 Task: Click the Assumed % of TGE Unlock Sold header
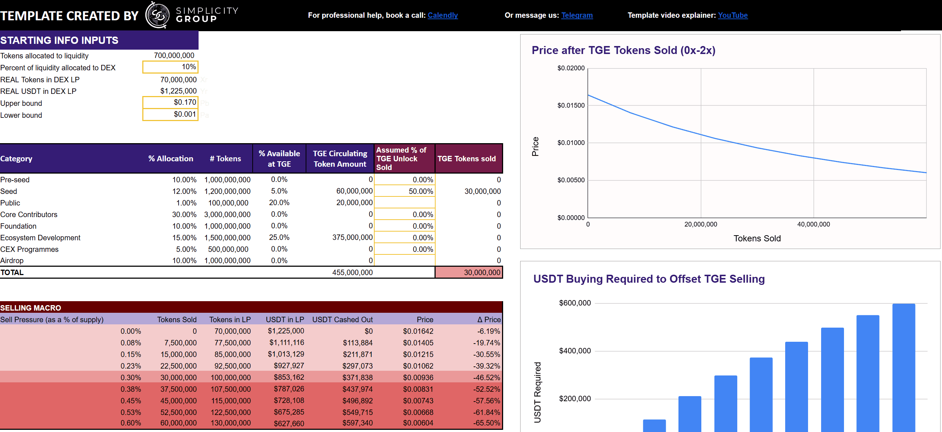[404, 158]
